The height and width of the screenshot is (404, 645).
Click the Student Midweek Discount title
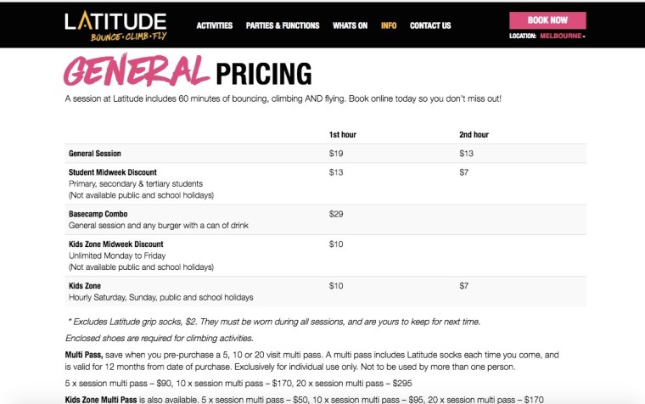(x=112, y=172)
